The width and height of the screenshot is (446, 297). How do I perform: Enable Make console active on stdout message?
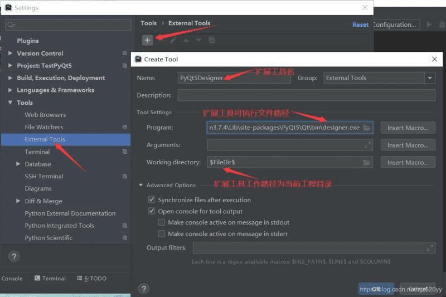click(161, 222)
